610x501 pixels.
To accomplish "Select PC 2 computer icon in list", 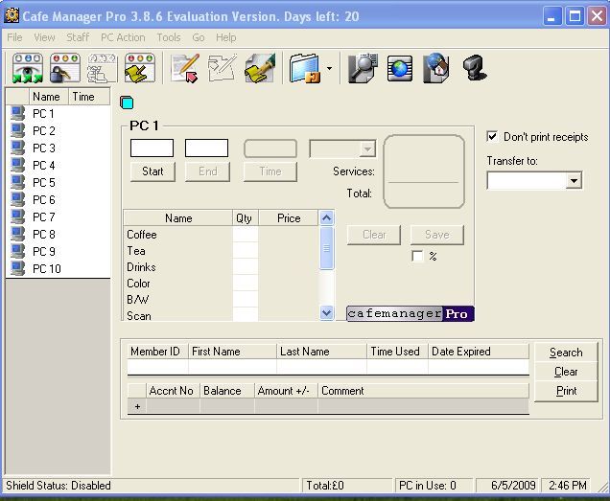I will 17,130.
